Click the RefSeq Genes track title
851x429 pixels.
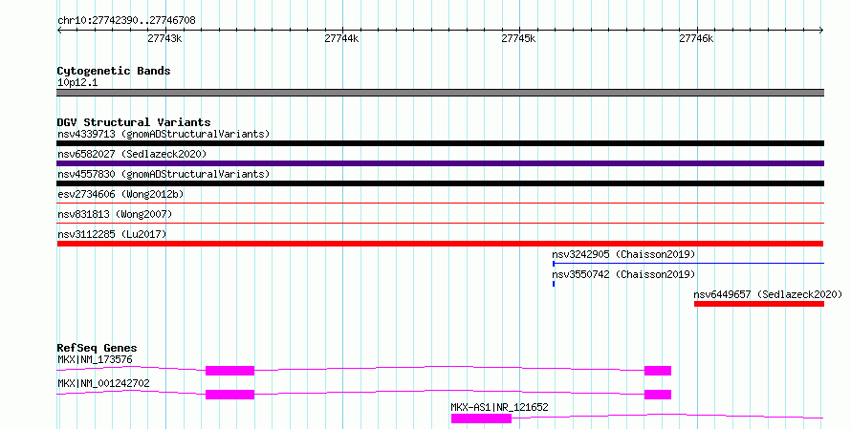coord(97,348)
